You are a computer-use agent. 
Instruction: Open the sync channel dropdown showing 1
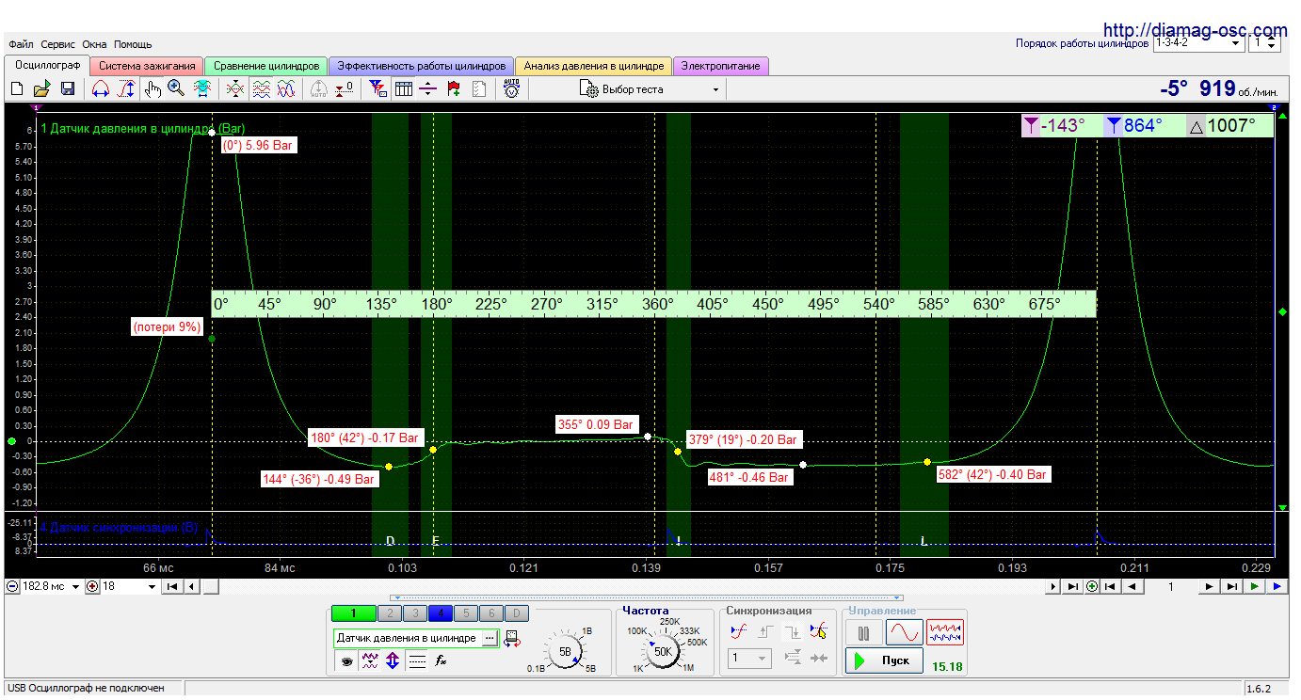[751, 659]
